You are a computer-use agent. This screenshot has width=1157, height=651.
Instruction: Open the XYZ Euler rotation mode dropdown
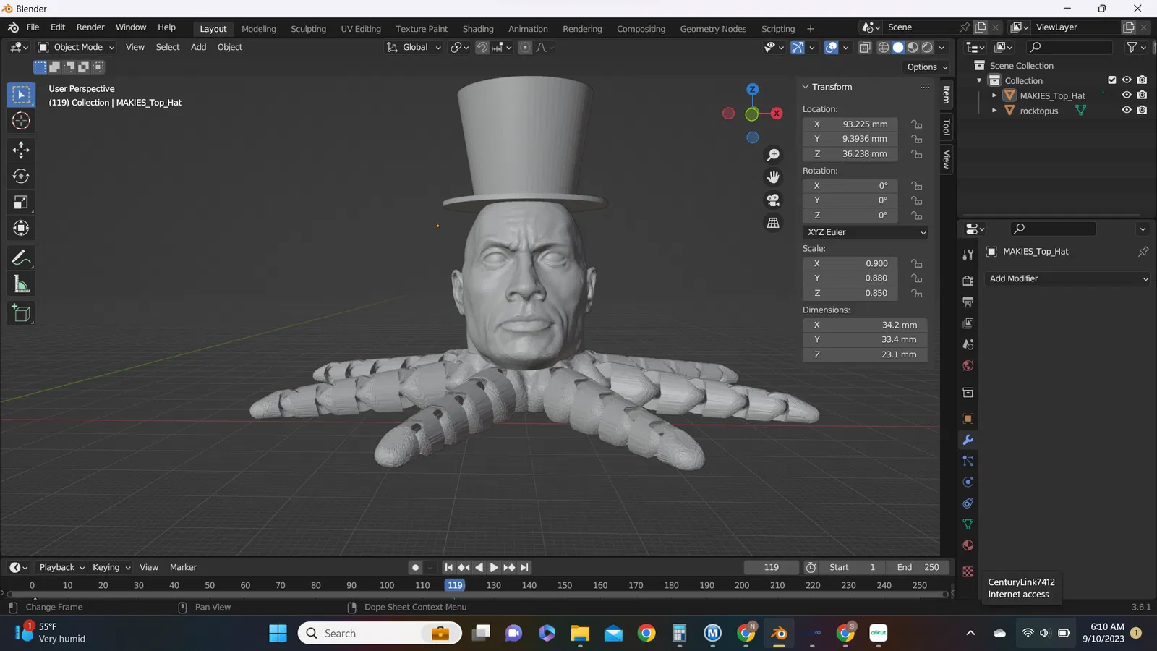coord(865,232)
